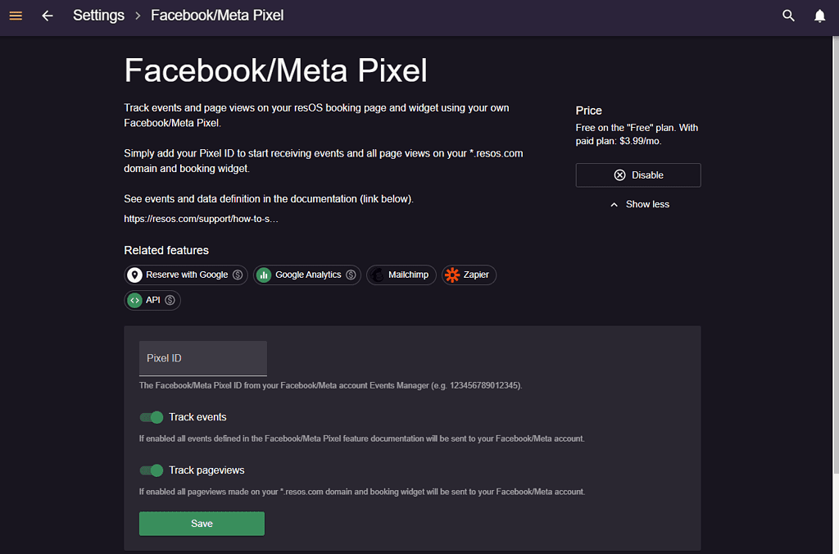Disable the Facebook/Meta Pixel feature

[637, 175]
